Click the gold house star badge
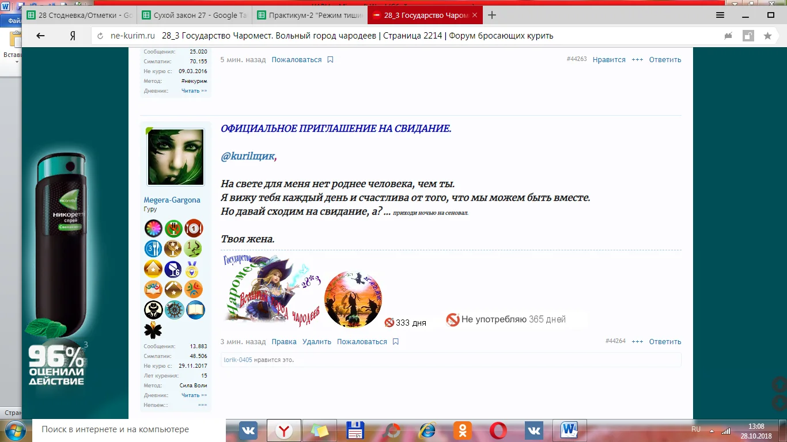This screenshot has width=787, height=442. (x=153, y=269)
